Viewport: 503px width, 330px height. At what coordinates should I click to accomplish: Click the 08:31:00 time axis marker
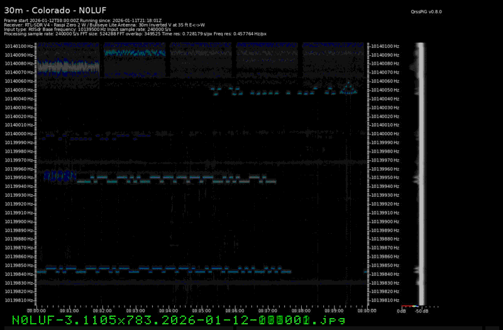click(x=69, y=310)
